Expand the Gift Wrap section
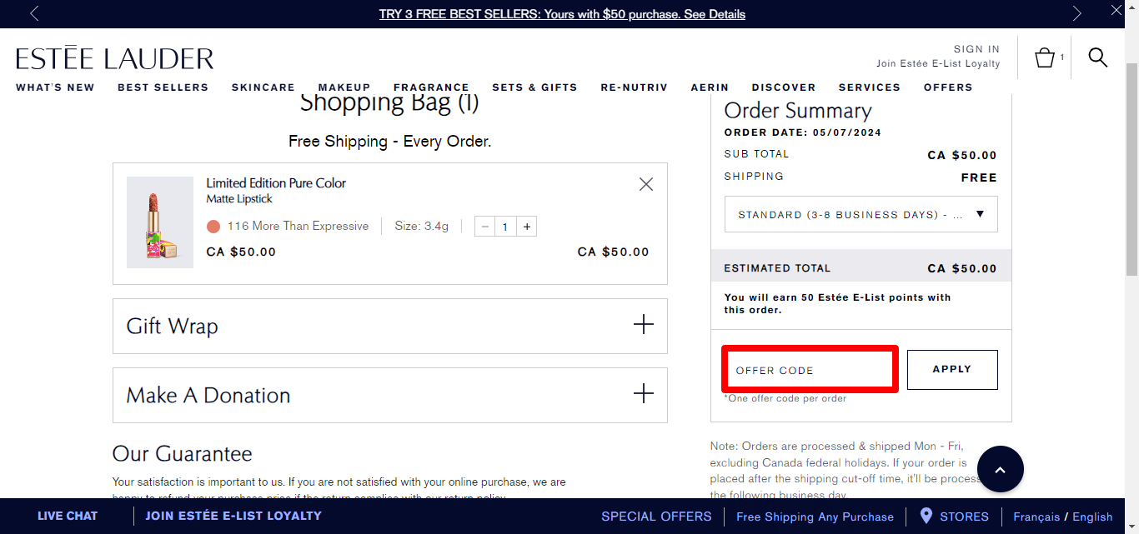This screenshot has height=534, width=1139. pos(643,325)
